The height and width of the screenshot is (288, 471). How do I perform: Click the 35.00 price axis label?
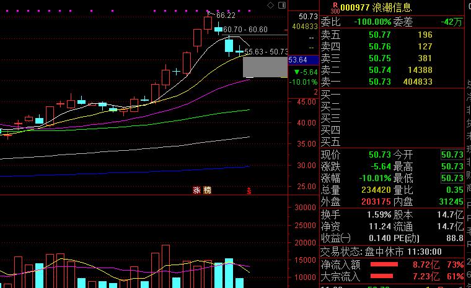coord(306,144)
